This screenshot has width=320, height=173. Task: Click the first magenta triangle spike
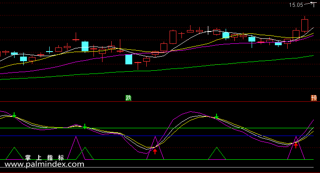tap(76, 148)
